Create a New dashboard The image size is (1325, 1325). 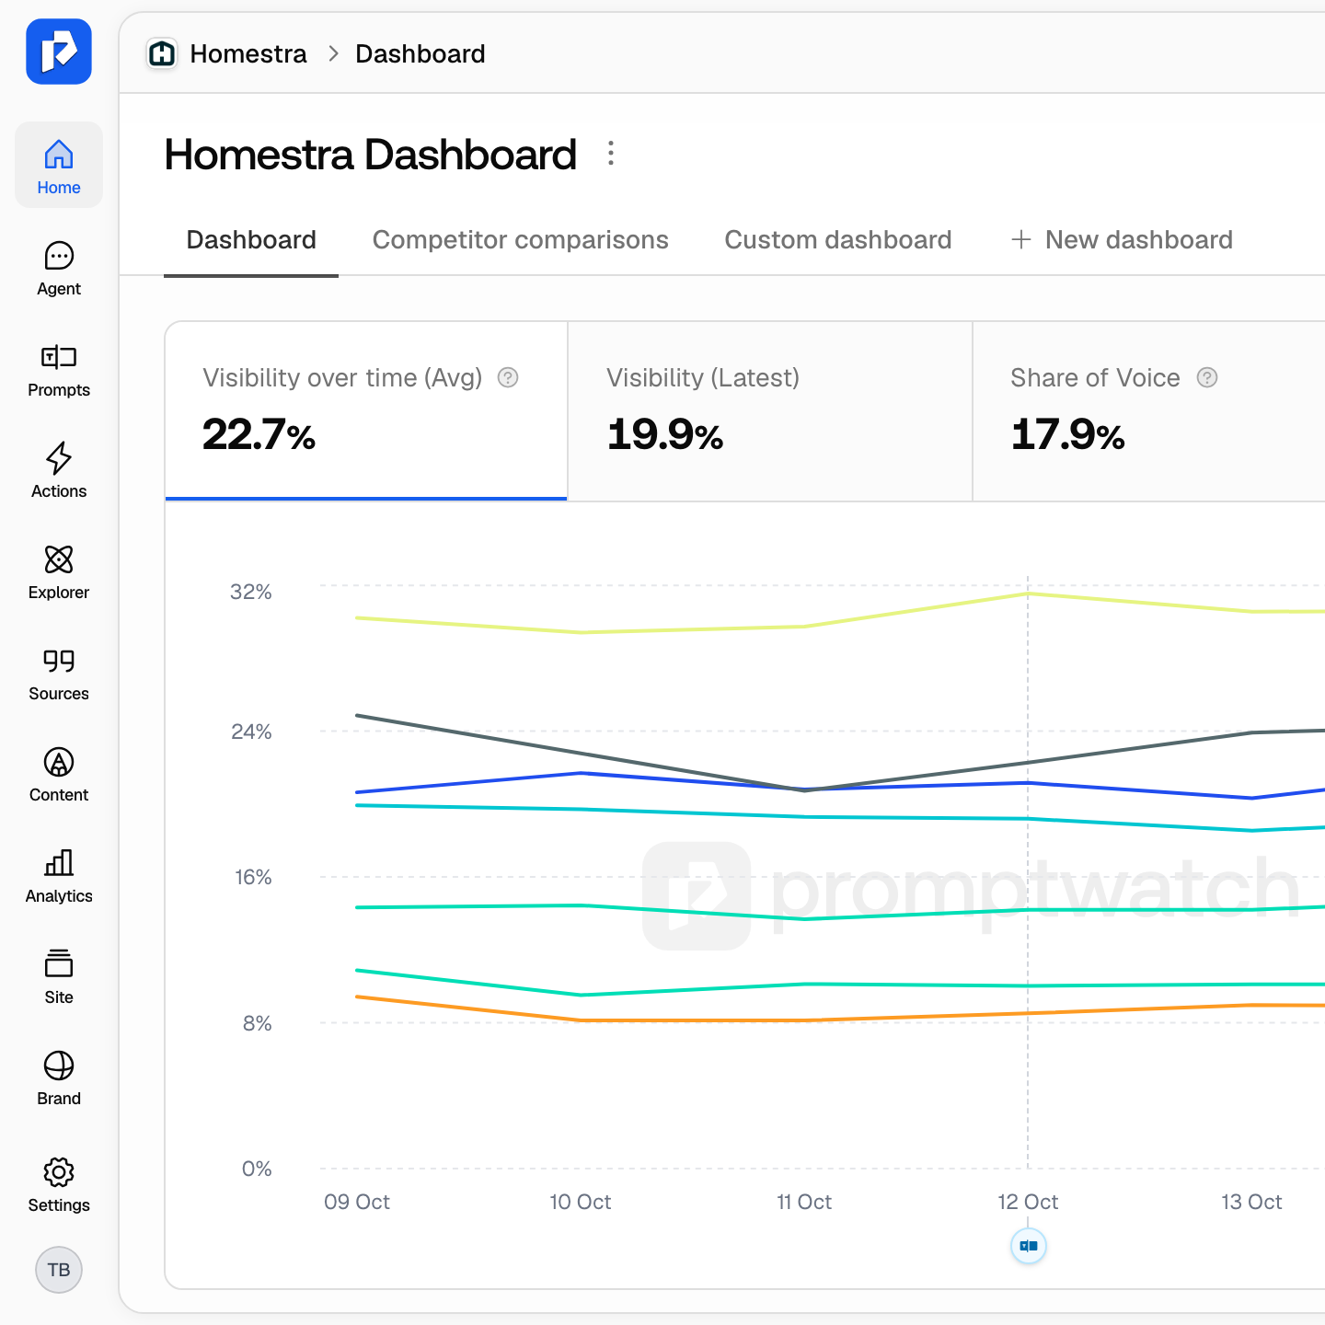[x=1122, y=240]
